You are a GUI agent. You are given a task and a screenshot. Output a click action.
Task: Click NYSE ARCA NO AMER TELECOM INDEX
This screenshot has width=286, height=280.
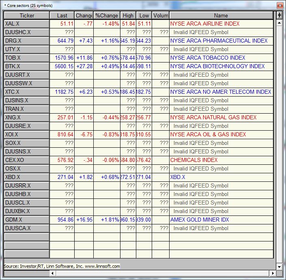point(221,92)
